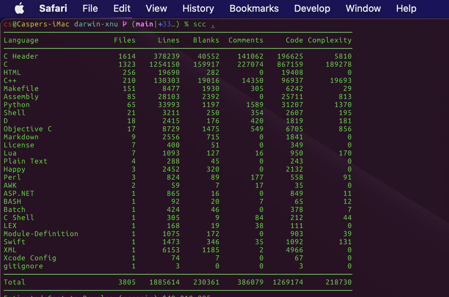Open the Edit menu
The image size is (449, 297).
[122, 8]
